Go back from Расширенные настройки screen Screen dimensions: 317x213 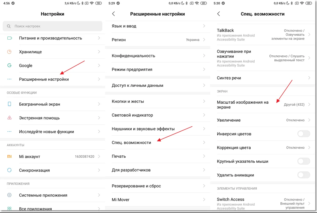(114, 14)
